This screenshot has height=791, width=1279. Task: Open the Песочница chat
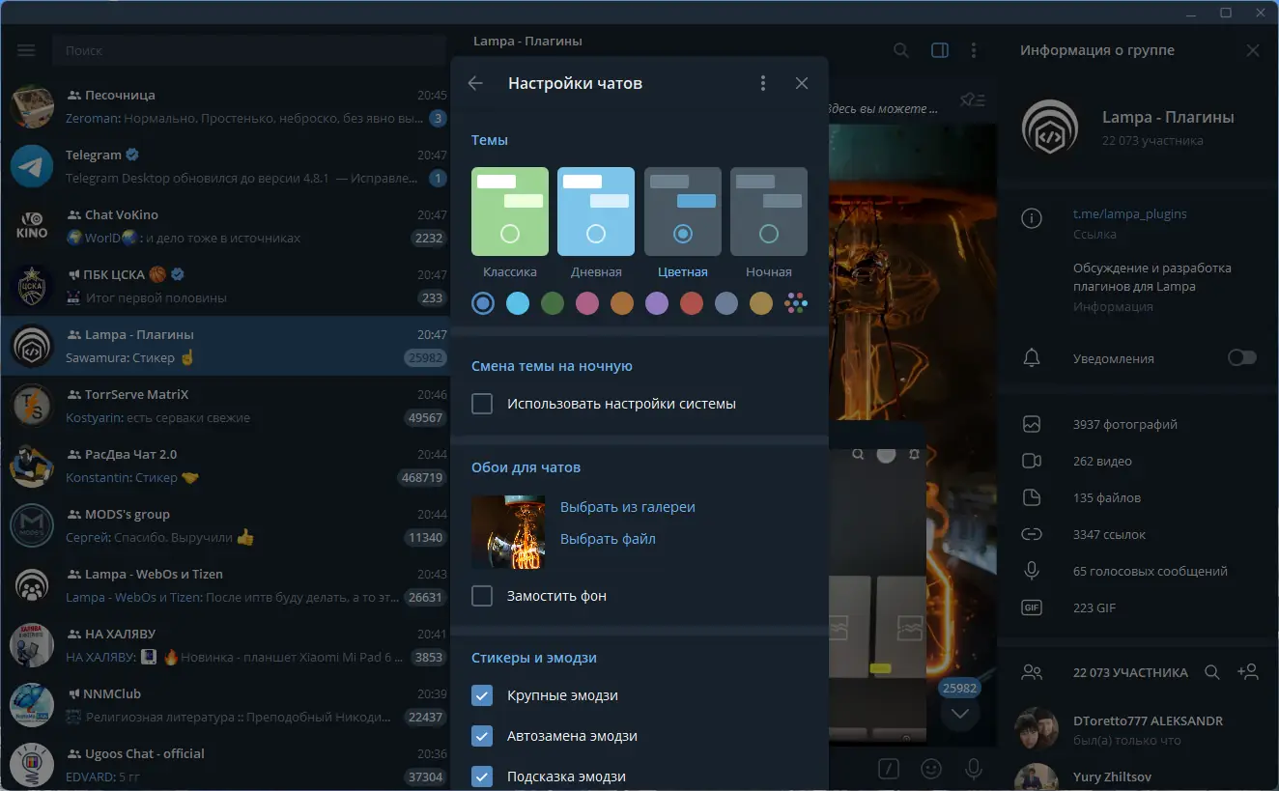point(227,107)
